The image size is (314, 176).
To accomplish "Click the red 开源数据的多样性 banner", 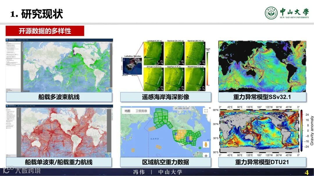I will (45, 31).
